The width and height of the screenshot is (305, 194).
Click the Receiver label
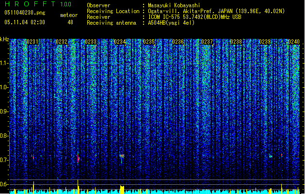tap(98, 17)
